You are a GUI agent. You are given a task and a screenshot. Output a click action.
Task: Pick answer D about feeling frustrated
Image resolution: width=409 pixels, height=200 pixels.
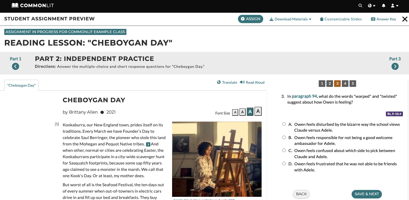pyautogui.click(x=284, y=164)
